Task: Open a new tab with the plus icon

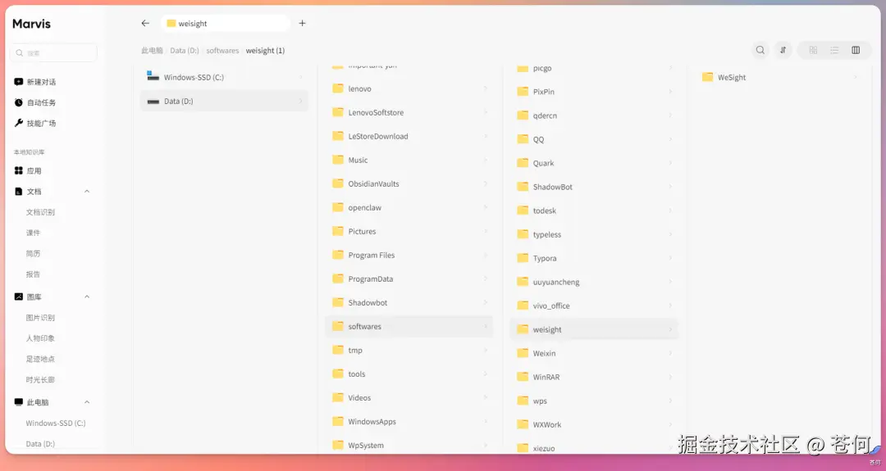Action: pyautogui.click(x=302, y=23)
